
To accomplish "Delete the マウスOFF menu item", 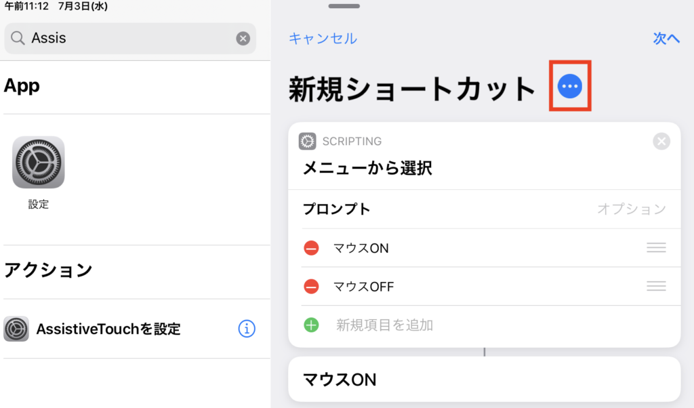I will (x=311, y=287).
